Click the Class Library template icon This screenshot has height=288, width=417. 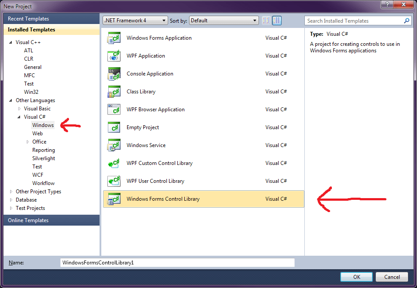114,92
